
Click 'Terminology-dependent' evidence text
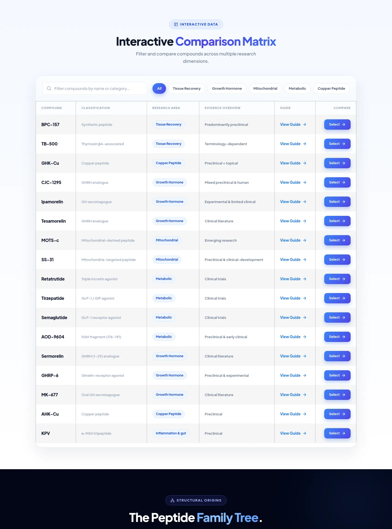tap(226, 144)
